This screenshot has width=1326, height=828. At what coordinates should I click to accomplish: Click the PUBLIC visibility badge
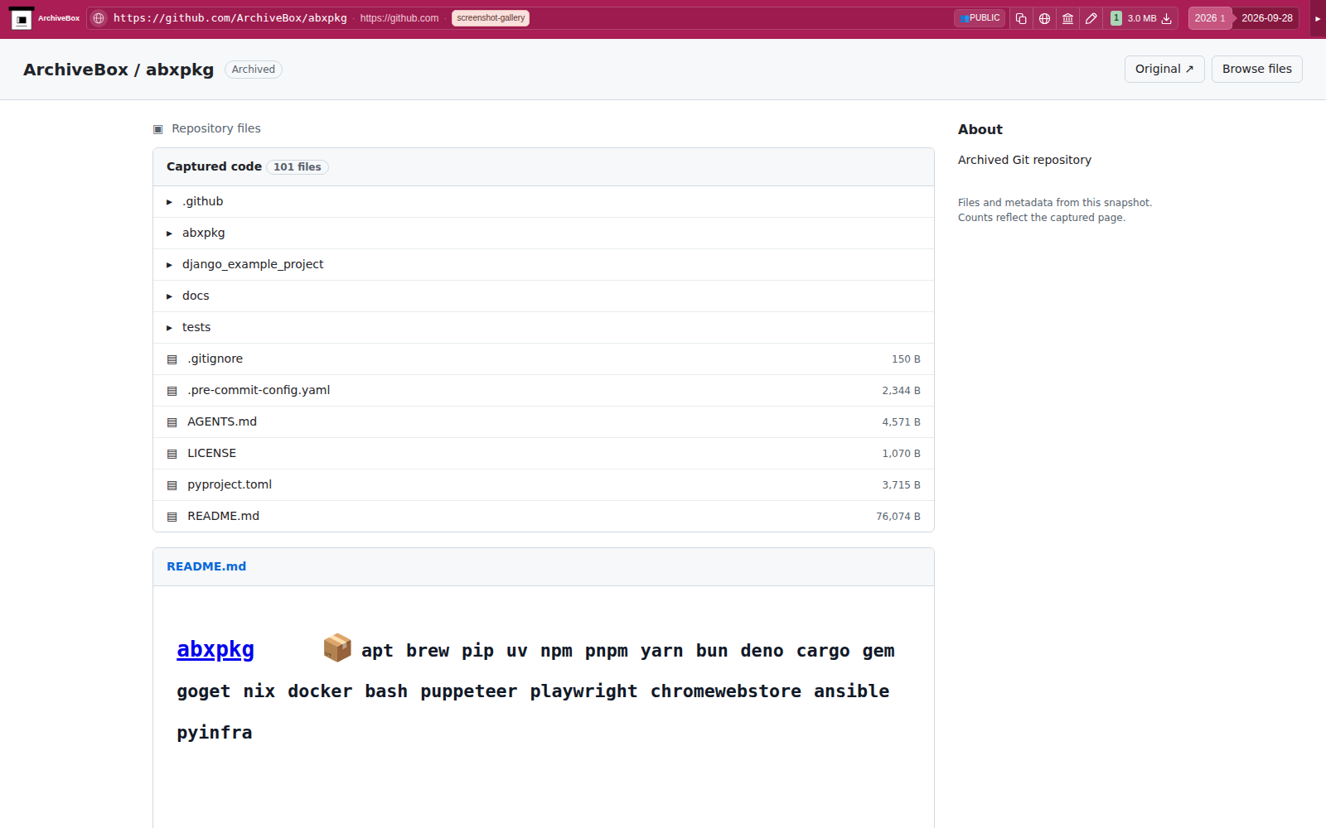coord(980,18)
